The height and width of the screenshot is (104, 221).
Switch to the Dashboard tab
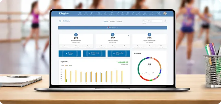pyautogui.click(x=112, y=21)
